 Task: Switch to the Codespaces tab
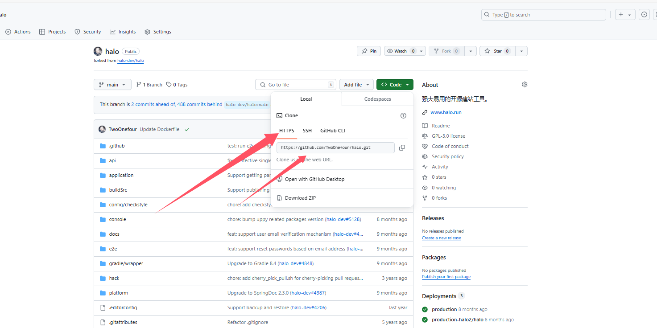point(378,99)
